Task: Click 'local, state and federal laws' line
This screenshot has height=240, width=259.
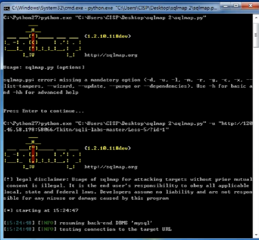Action: point(128,192)
